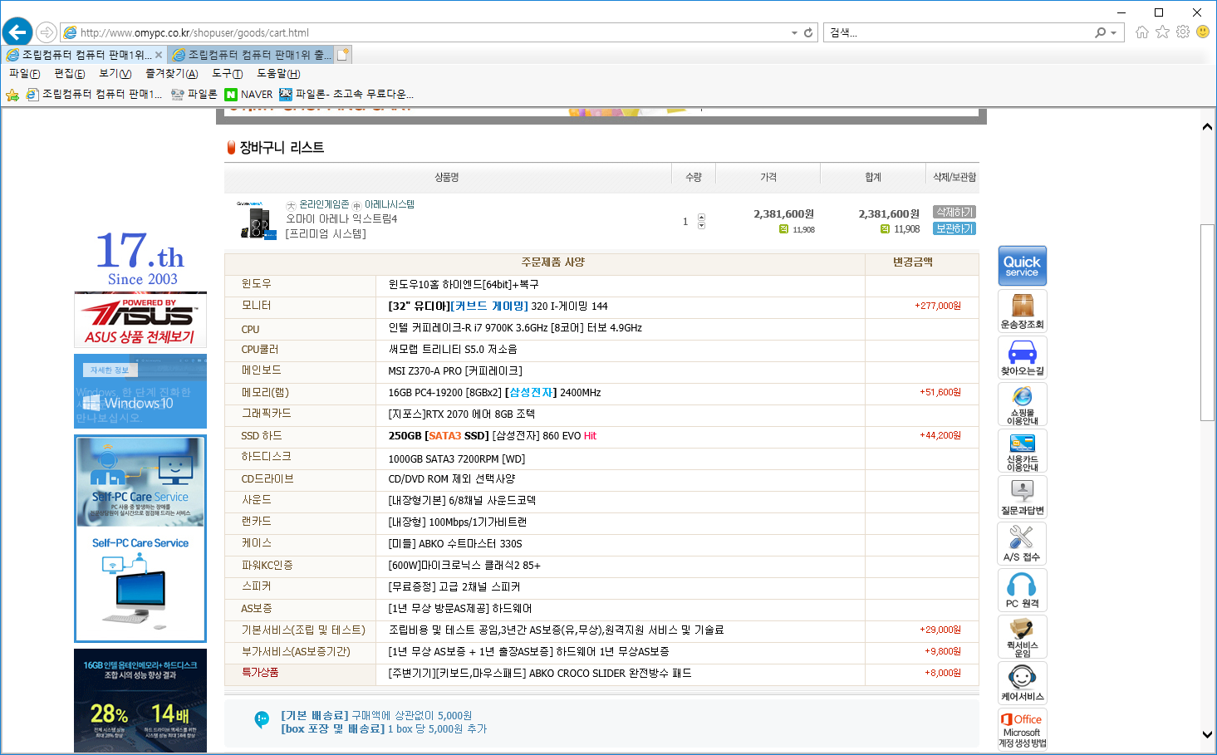Click the vertical scrollbar thumb
The height and width of the screenshot is (755, 1217).
click(1207, 322)
